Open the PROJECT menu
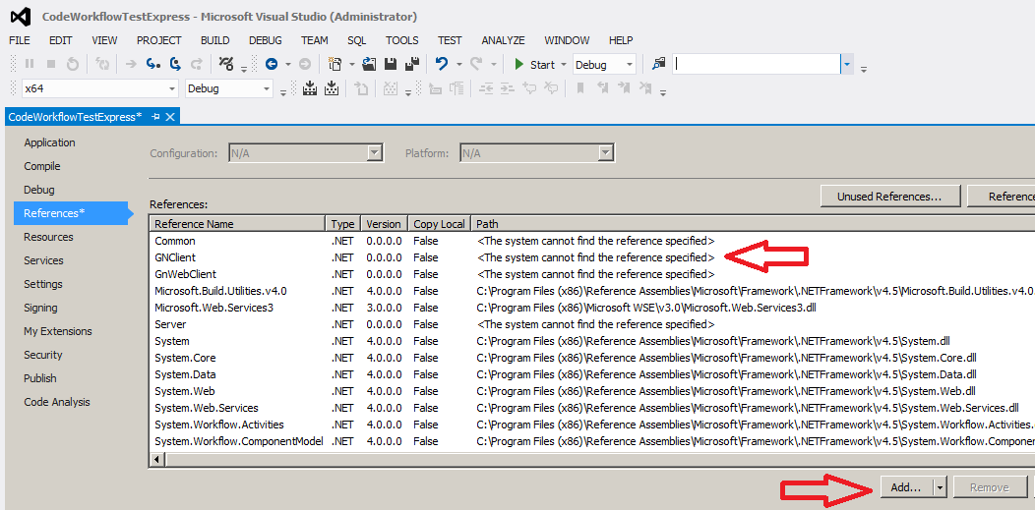Screen dimensions: 1035x510 [x=159, y=40]
